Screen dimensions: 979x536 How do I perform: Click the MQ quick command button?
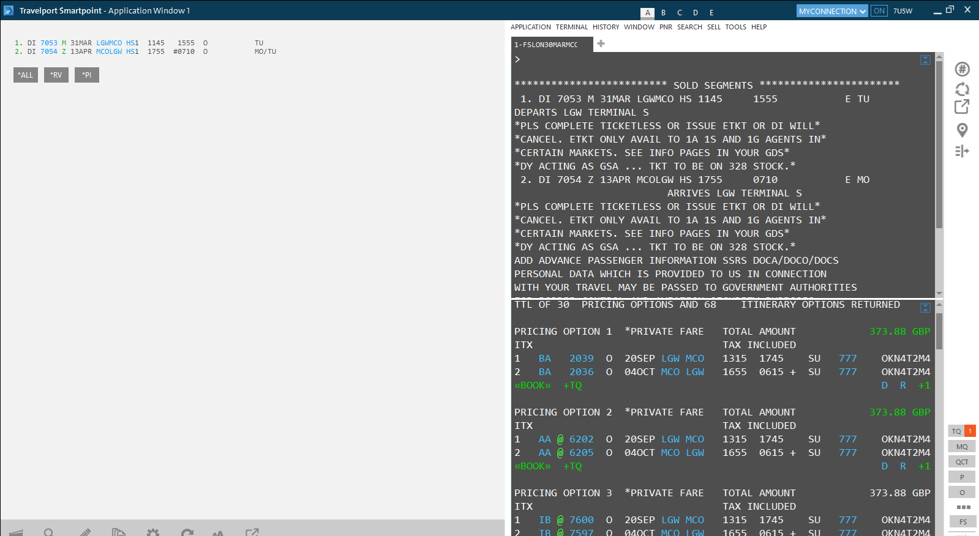[x=962, y=447]
